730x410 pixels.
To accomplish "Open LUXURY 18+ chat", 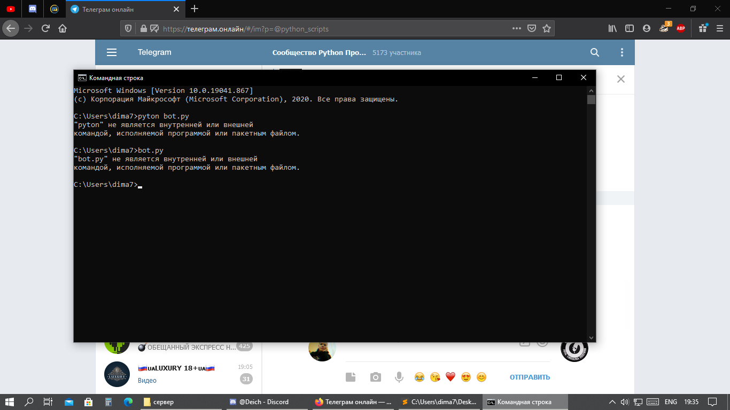I will pyautogui.click(x=178, y=374).
